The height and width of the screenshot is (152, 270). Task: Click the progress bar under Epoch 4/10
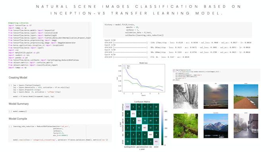click(x=131, y=57)
